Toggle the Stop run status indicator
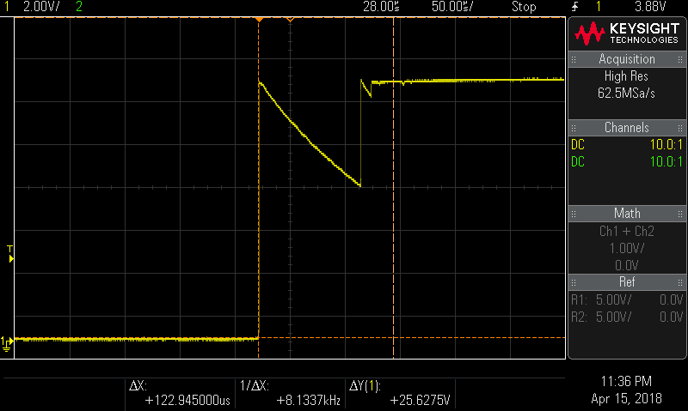Image resolution: width=688 pixels, height=411 pixels. pos(524,7)
